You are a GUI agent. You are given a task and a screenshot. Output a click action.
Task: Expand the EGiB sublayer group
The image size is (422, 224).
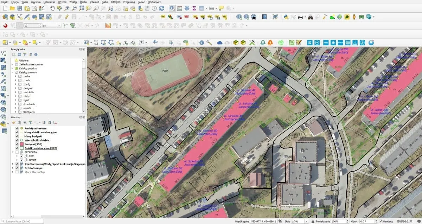tap(17, 156)
